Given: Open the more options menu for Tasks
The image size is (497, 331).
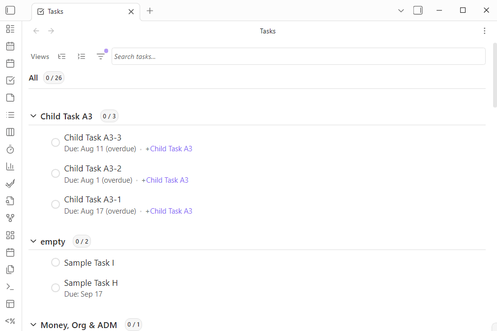Looking at the screenshot, I should pyautogui.click(x=485, y=30).
